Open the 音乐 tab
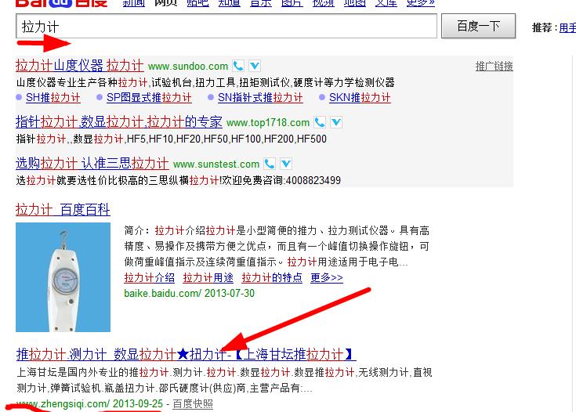The height and width of the screenshot is (412, 576). (x=261, y=3)
